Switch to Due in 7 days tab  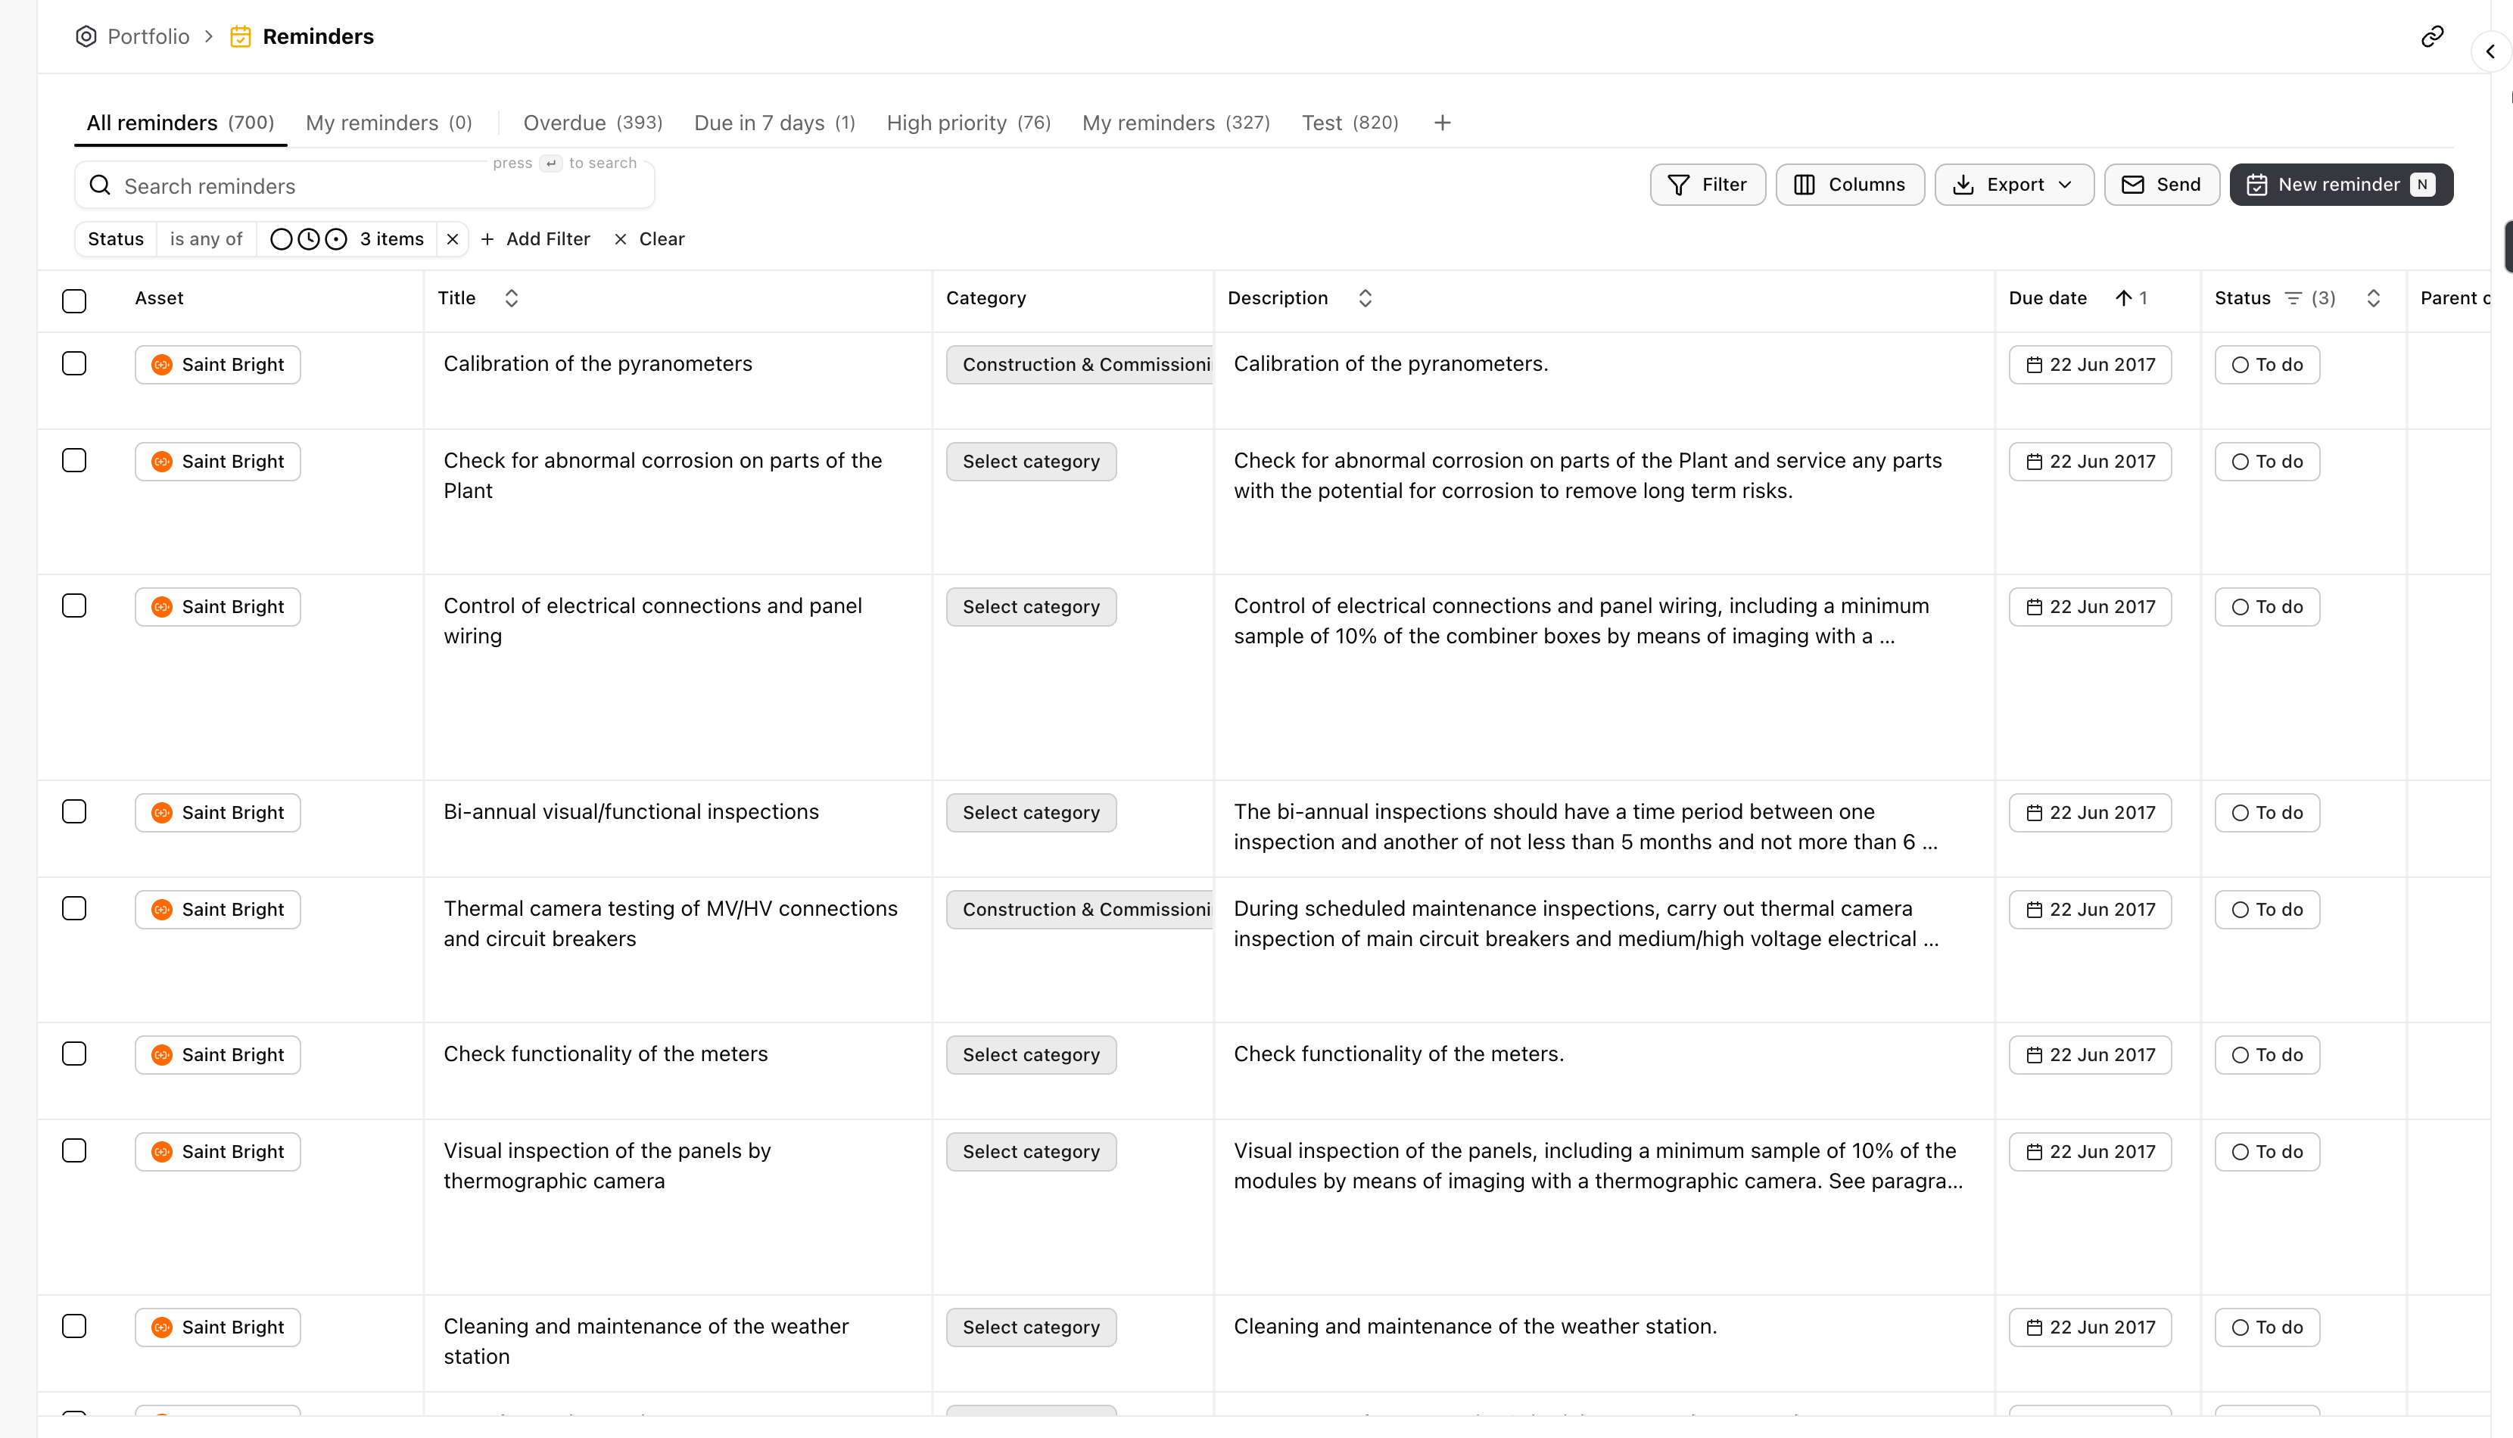[x=774, y=123]
